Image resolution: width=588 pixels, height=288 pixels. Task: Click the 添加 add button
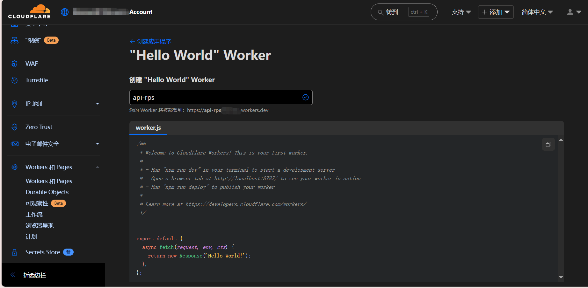coord(496,12)
